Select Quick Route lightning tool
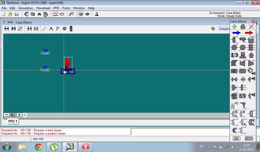This screenshot has width=260, height=152. [58, 29]
